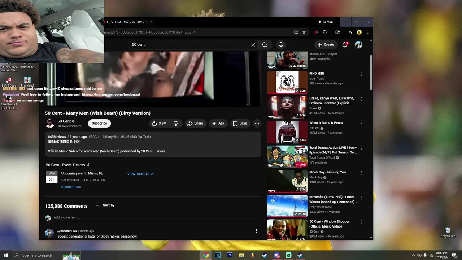Click install app icon in address bar
Screen dimensions: 462x260
(296, 32)
